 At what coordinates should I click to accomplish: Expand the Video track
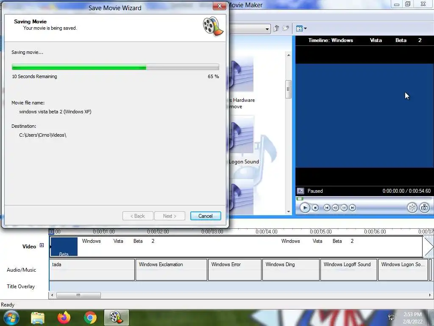(42, 245)
